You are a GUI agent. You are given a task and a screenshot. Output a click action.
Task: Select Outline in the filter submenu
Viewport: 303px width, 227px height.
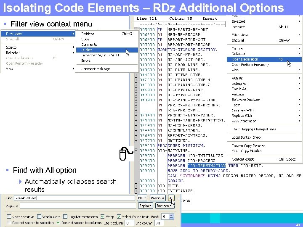tap(107, 50)
